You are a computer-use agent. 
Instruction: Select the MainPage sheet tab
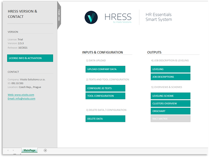30,150
